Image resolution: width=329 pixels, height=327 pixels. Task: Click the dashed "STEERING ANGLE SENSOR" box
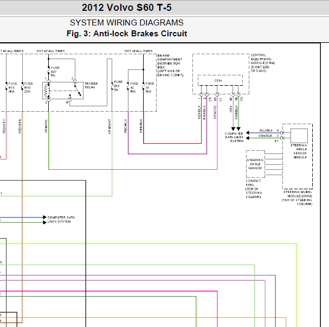pos(255,164)
